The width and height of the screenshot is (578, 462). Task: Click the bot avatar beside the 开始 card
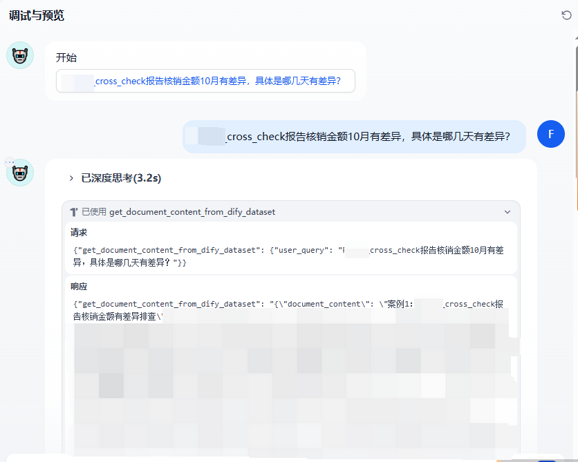coord(20,55)
